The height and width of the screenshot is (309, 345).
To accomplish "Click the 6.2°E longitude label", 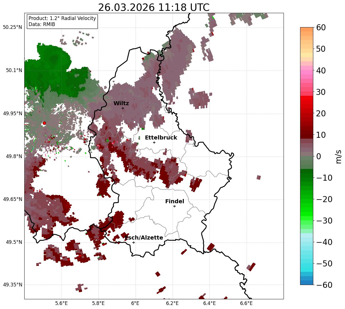I will tap(173, 303).
